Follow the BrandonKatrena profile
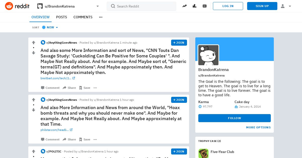The image size is (302, 158). [235, 118]
